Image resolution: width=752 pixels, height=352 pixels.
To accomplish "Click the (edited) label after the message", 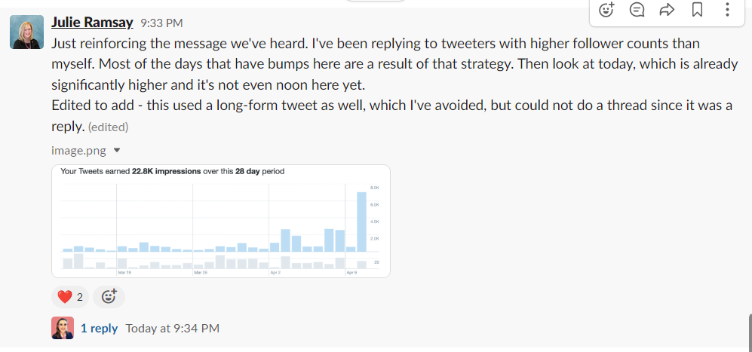I will (x=108, y=127).
